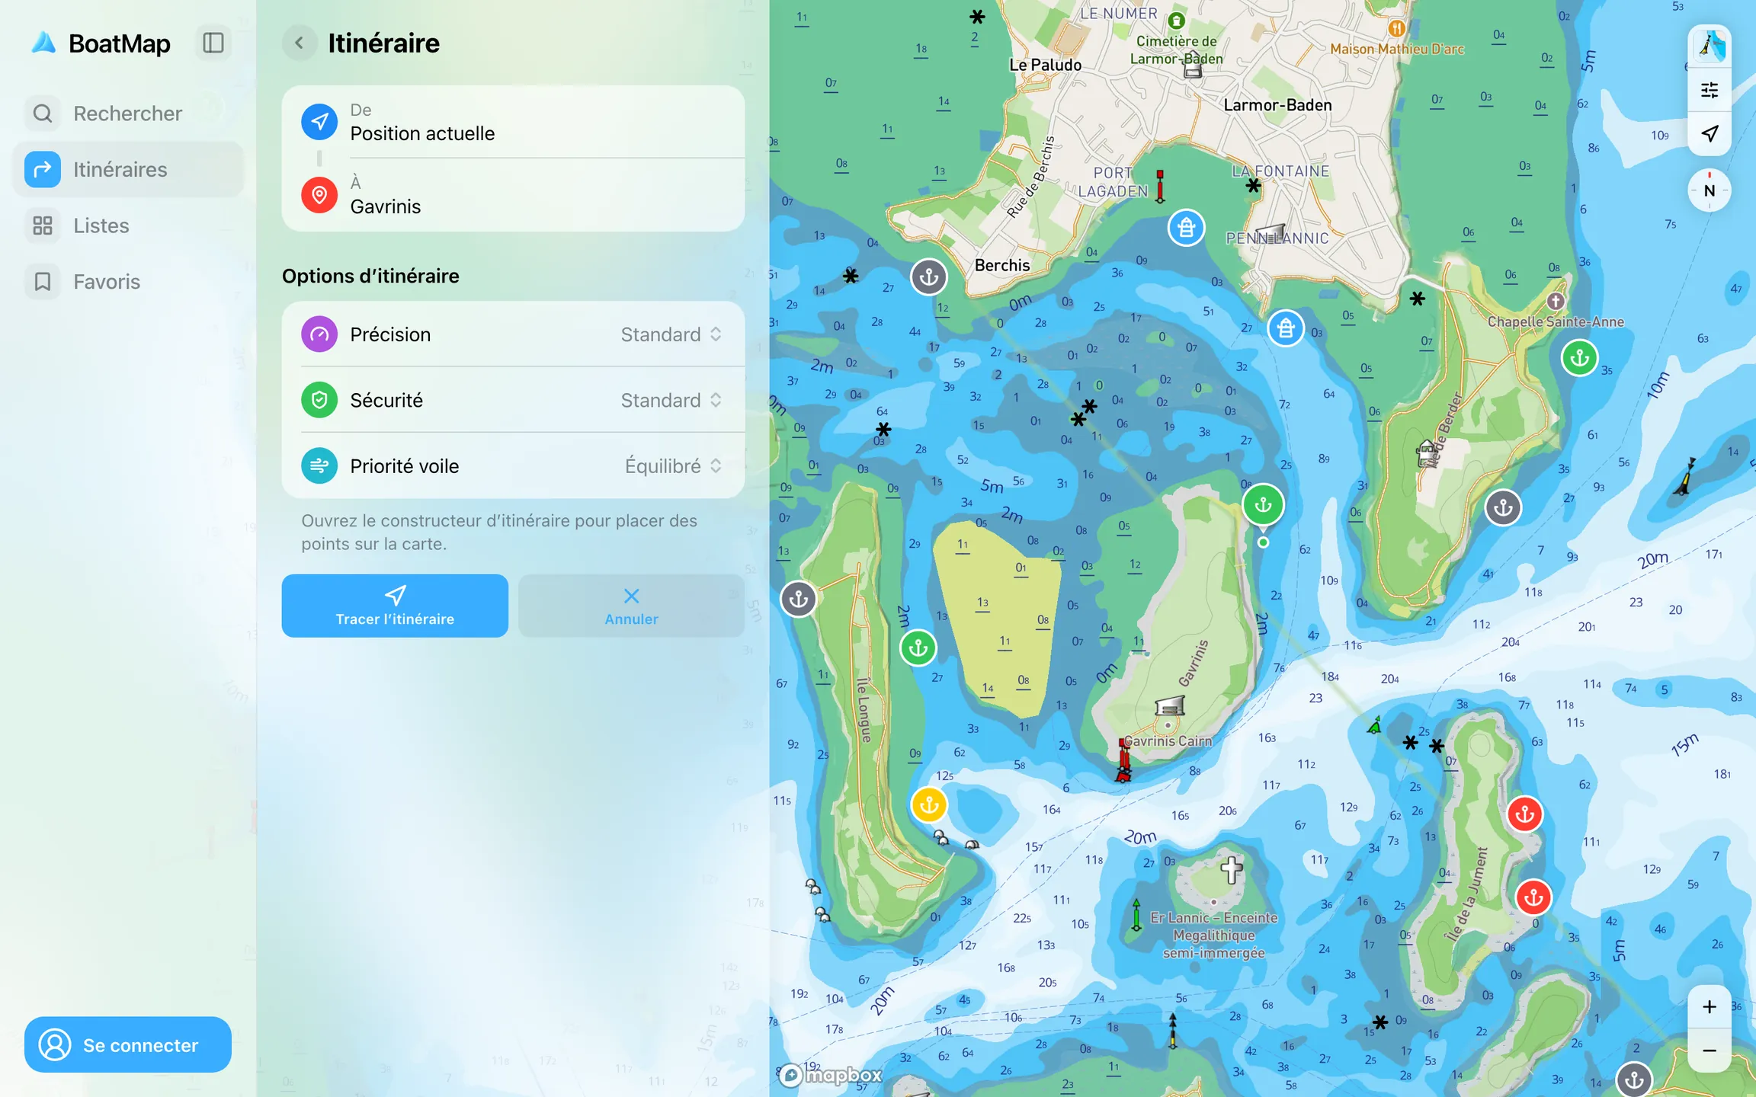This screenshot has width=1756, height=1097.
Task: Click the Gavrinis Cairn landmark label
Action: [1168, 741]
